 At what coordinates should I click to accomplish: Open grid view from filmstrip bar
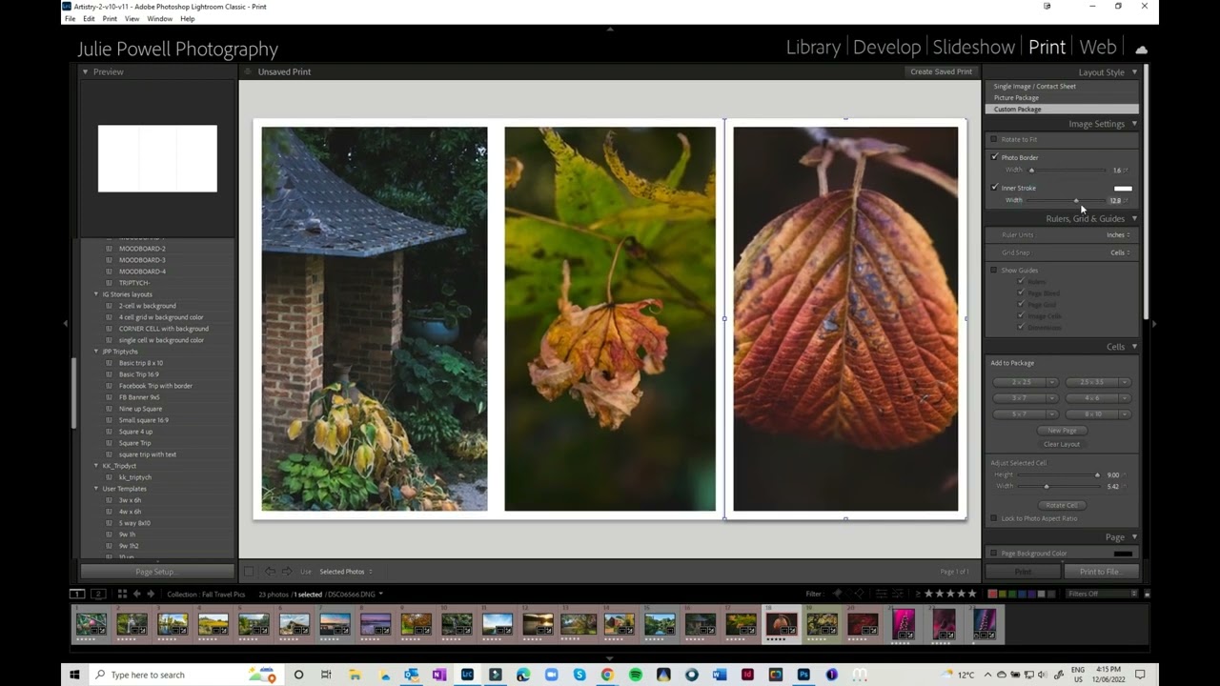pos(120,594)
